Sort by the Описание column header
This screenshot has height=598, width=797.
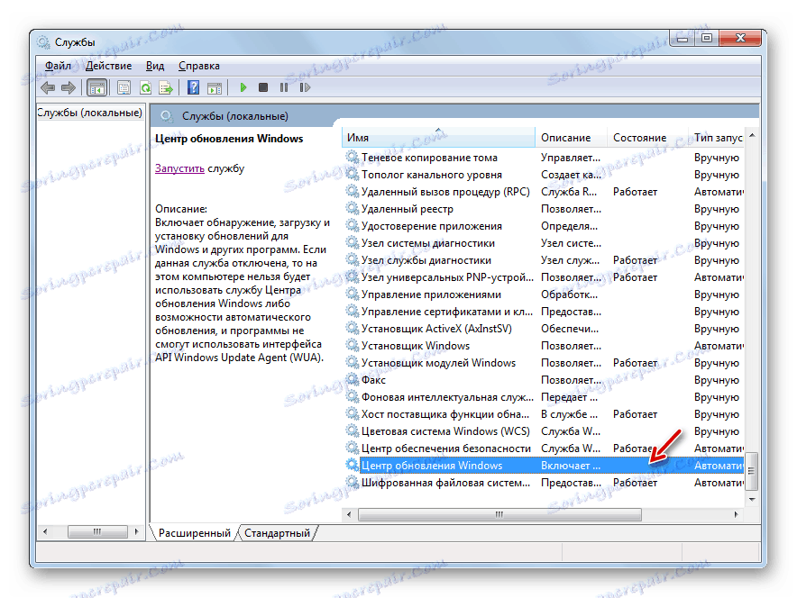pos(572,138)
